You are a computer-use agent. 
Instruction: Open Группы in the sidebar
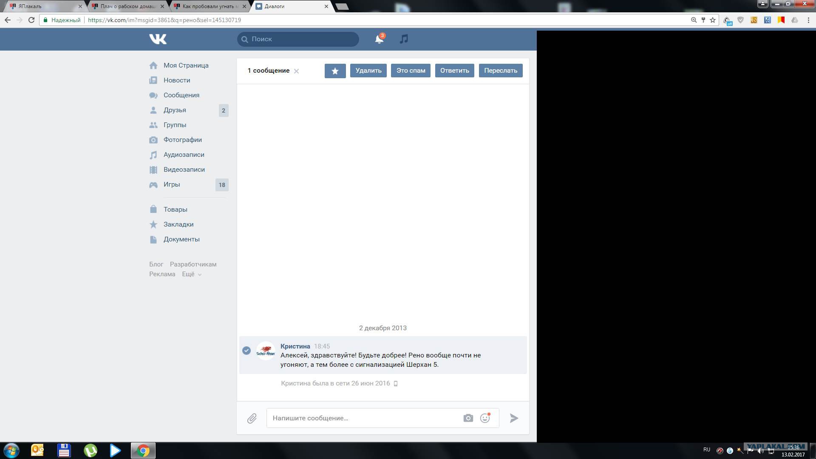[x=175, y=125]
